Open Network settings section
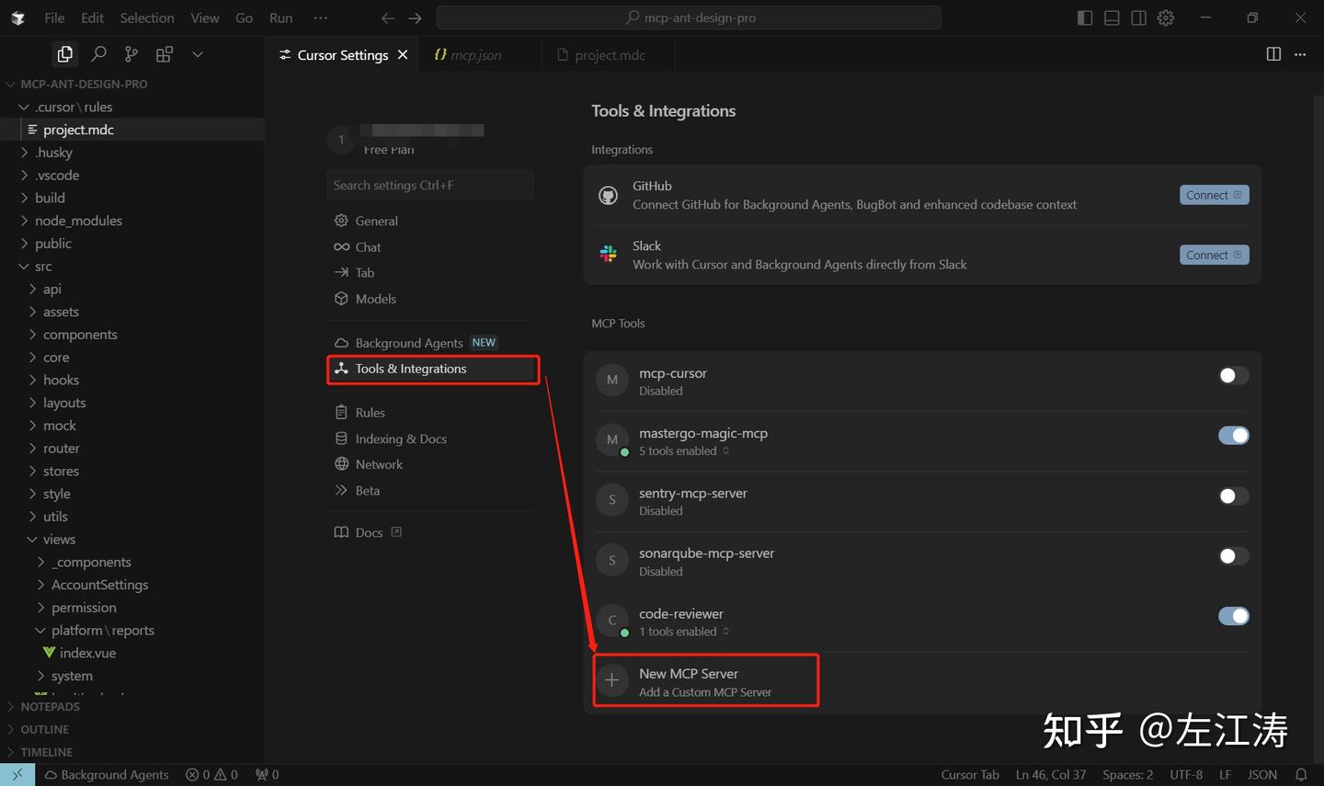 coord(369,464)
